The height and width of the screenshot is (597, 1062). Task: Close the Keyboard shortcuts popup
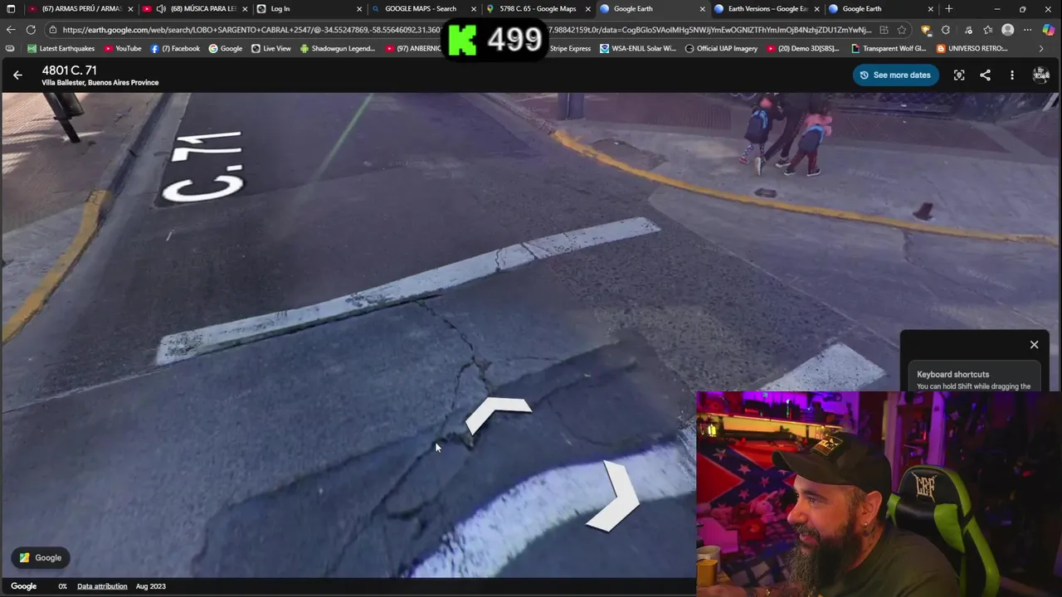(1034, 344)
